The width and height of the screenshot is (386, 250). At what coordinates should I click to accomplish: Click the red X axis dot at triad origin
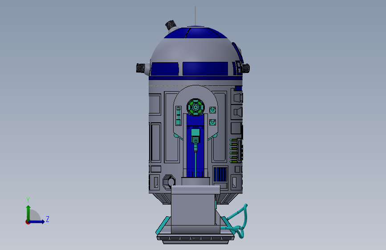[28, 222]
